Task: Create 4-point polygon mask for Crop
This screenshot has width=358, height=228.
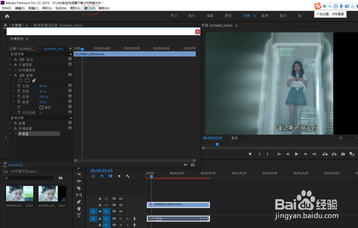Action: click(x=27, y=80)
